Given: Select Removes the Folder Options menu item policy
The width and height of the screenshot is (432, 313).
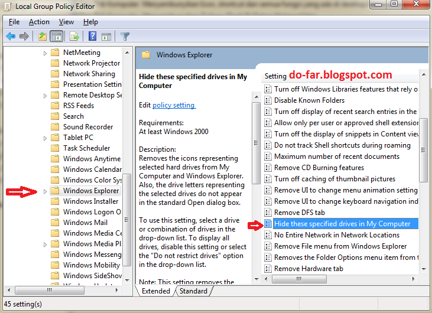Looking at the screenshot, I should (x=346, y=257).
